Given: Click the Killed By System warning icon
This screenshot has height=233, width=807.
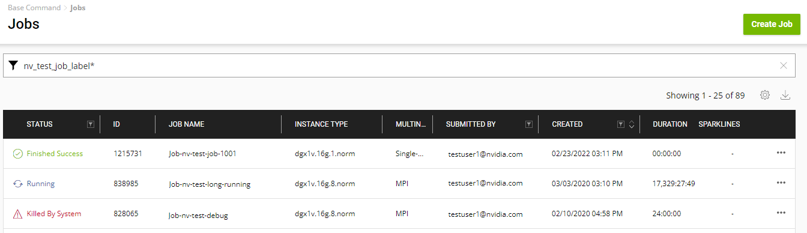Looking at the screenshot, I should [x=18, y=214].
